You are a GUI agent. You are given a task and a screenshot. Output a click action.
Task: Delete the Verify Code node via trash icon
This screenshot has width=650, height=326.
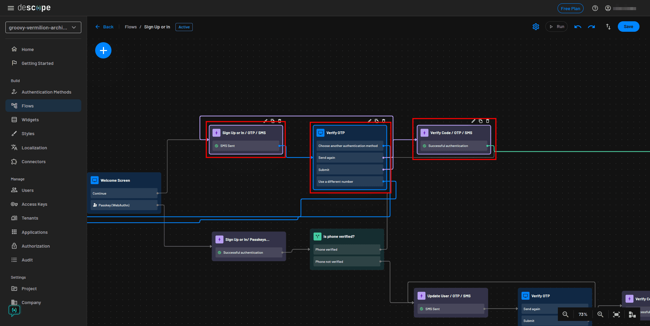coord(487,121)
